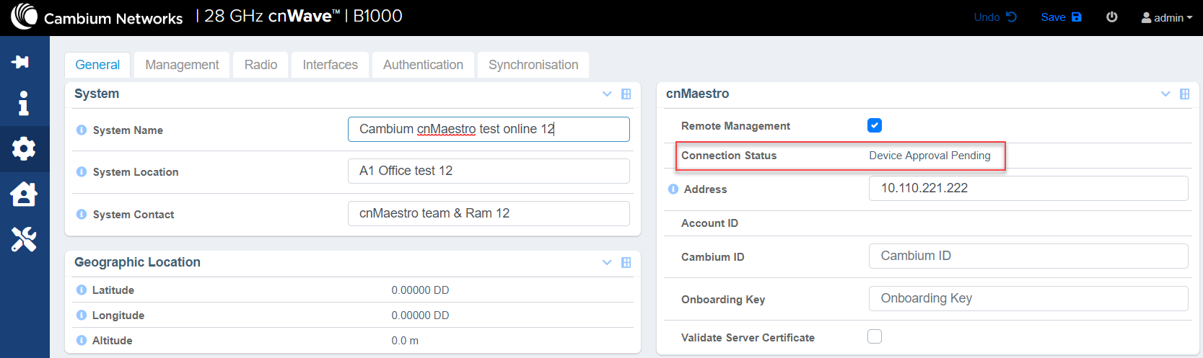Click the 'cnMaestro' panel heading
This screenshot has height=358, width=1203.
click(x=697, y=94)
